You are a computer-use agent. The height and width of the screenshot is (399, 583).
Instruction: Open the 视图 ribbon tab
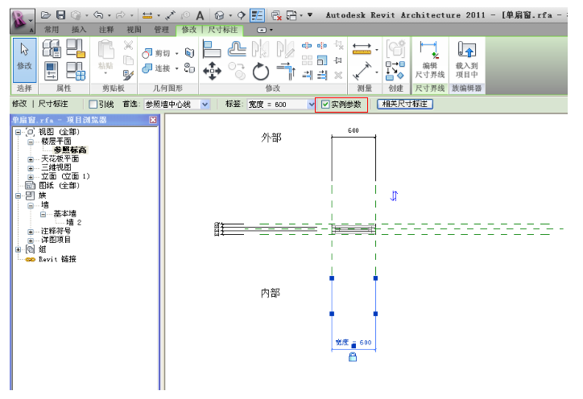(134, 30)
